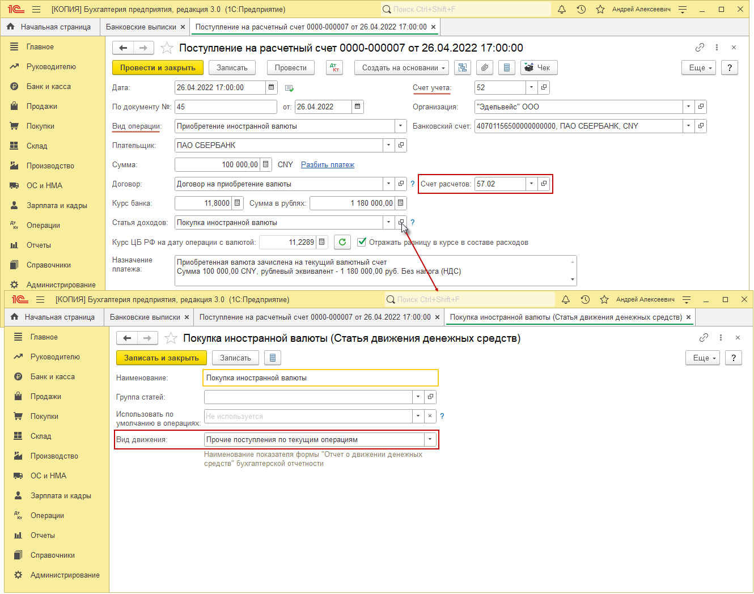
Task: Open the Еще menu in upper document
Action: (699, 67)
